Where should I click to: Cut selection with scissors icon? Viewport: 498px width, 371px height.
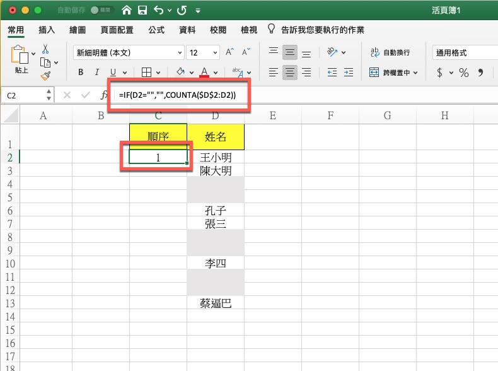pyautogui.click(x=45, y=49)
